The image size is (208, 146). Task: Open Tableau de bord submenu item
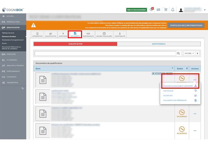(8, 33)
